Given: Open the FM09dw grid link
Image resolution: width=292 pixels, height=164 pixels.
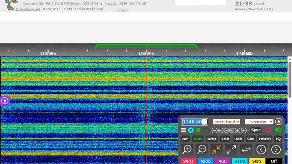Looking at the screenshot, I should 72,4.
